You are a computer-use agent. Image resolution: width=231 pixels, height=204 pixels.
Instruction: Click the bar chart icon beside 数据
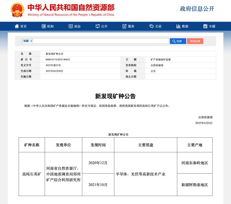(x=178, y=26)
